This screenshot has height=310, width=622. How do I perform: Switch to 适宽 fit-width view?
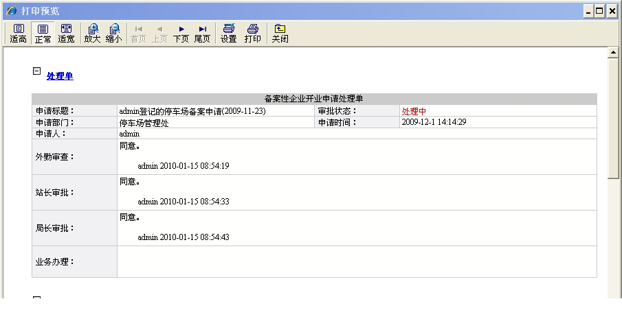66,33
